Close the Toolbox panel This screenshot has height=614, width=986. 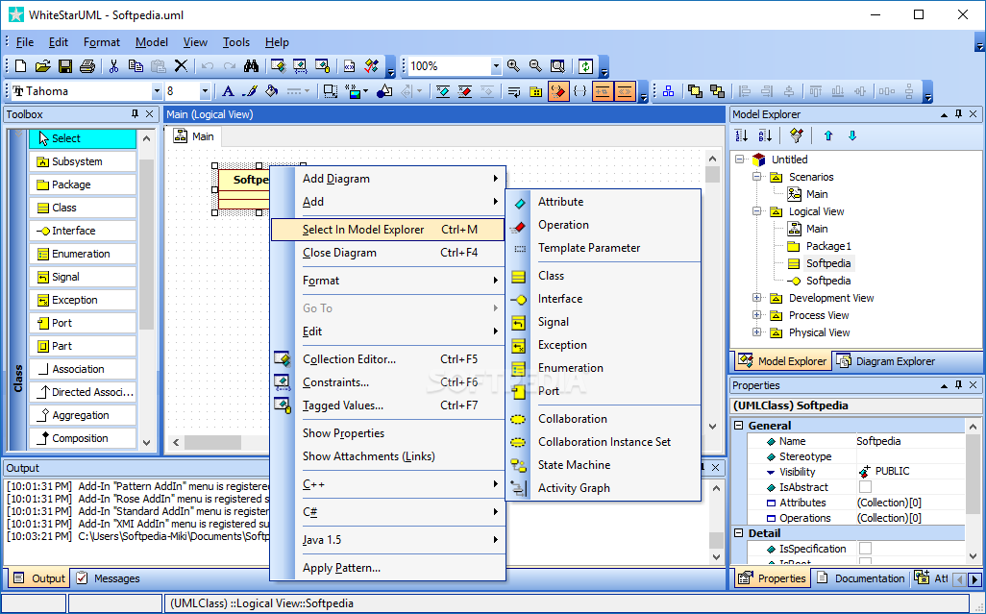(150, 113)
